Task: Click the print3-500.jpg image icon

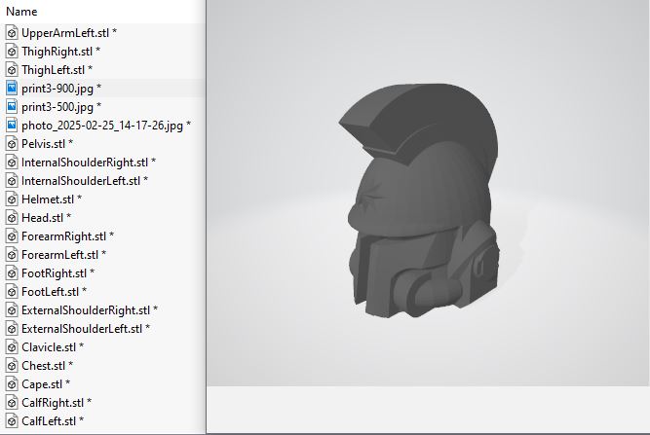Action: (12, 106)
